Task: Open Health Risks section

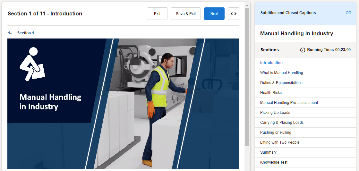Action: pyautogui.click(x=271, y=93)
